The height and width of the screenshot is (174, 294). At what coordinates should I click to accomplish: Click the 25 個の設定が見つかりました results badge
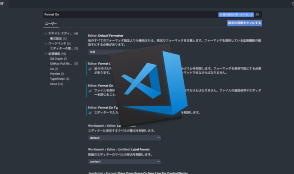point(236,15)
